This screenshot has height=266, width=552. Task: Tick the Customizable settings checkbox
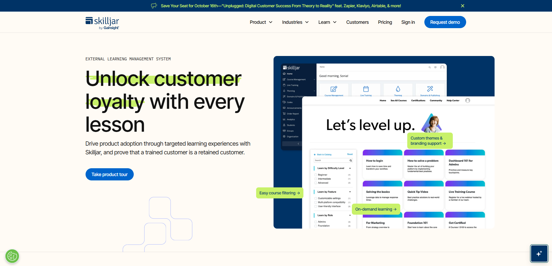coord(316,198)
